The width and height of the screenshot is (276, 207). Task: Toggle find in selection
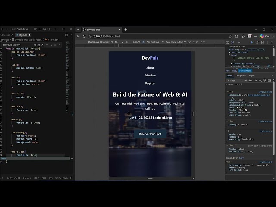pyautogui.click(x=55, y=45)
